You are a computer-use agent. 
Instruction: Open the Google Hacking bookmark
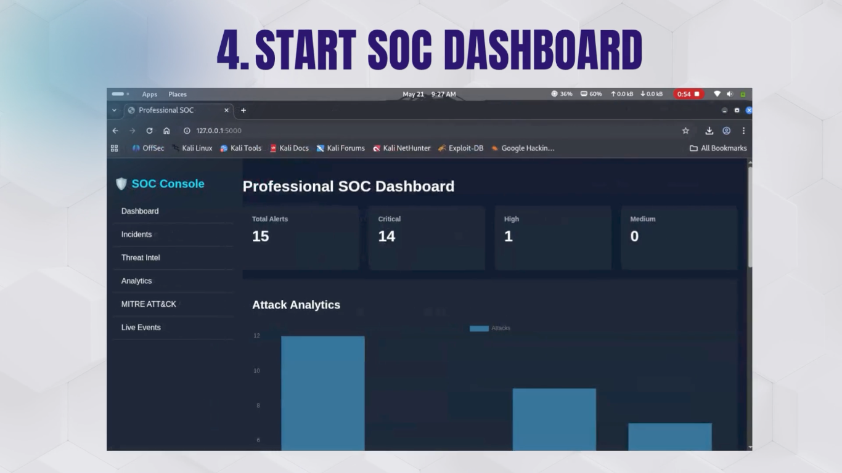click(x=523, y=148)
